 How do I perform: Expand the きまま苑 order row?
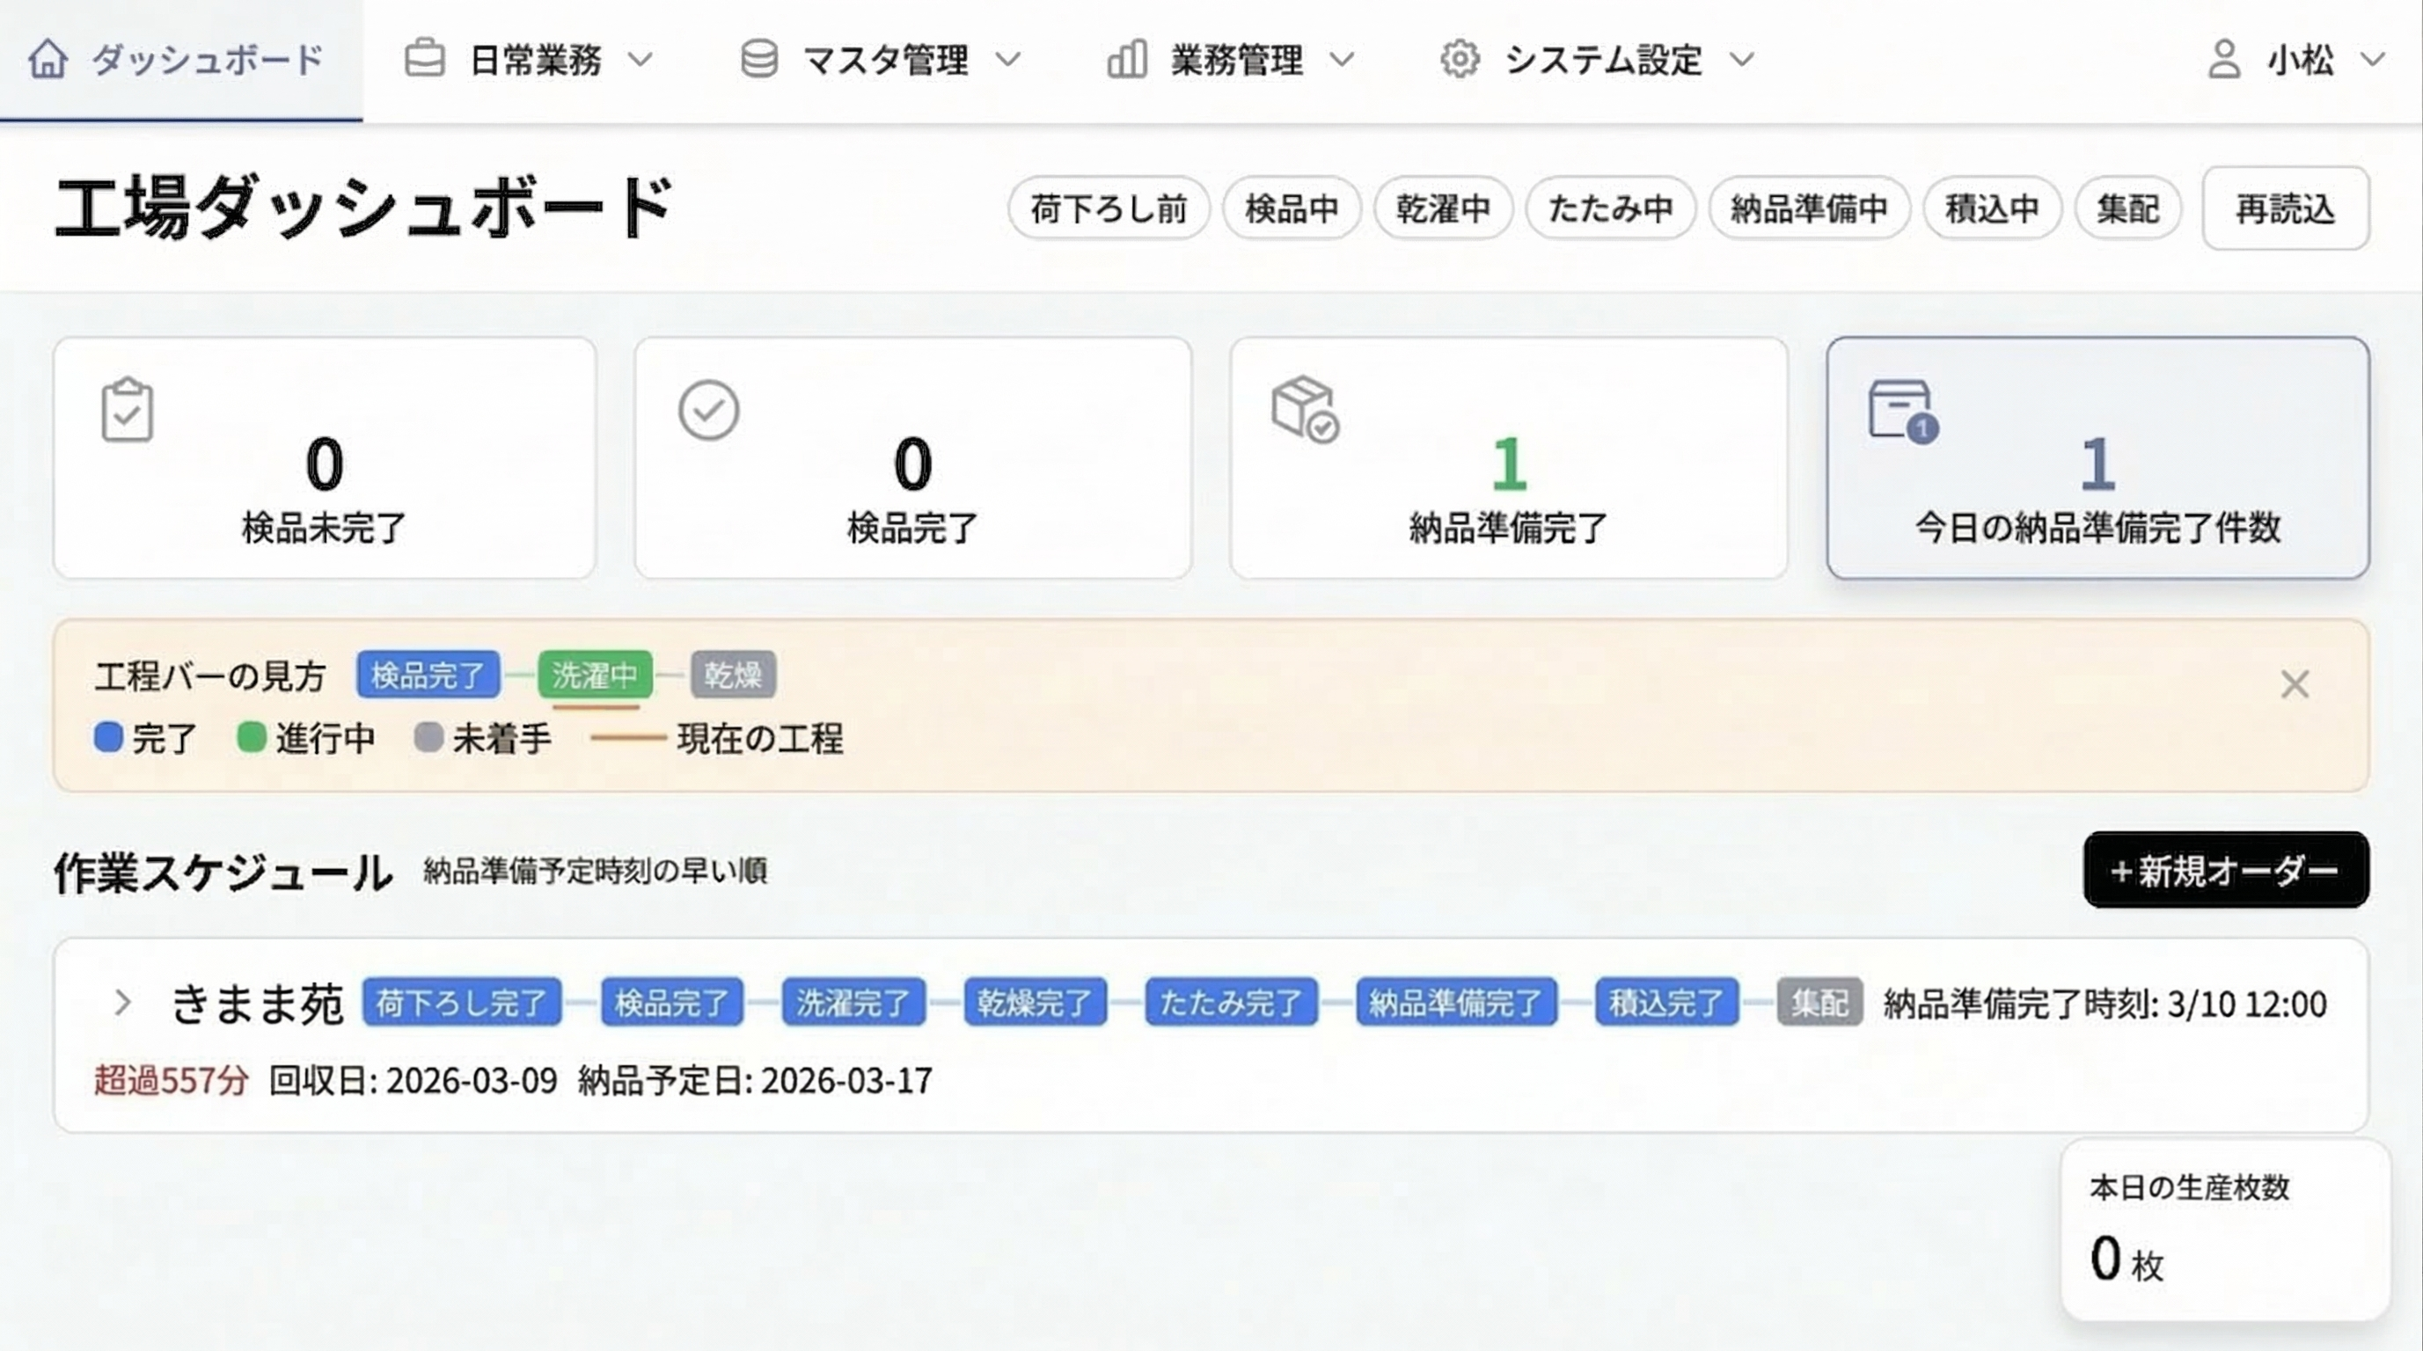123,1004
